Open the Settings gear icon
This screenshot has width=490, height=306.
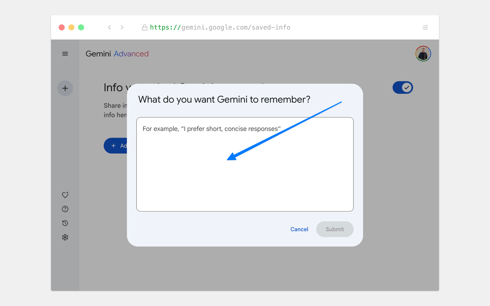pos(65,237)
